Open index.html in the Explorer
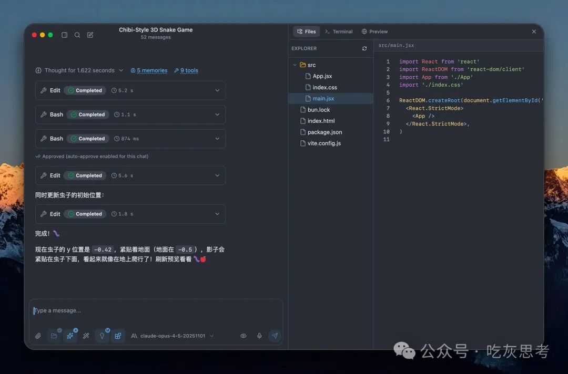The height and width of the screenshot is (374, 568). pyautogui.click(x=331, y=121)
